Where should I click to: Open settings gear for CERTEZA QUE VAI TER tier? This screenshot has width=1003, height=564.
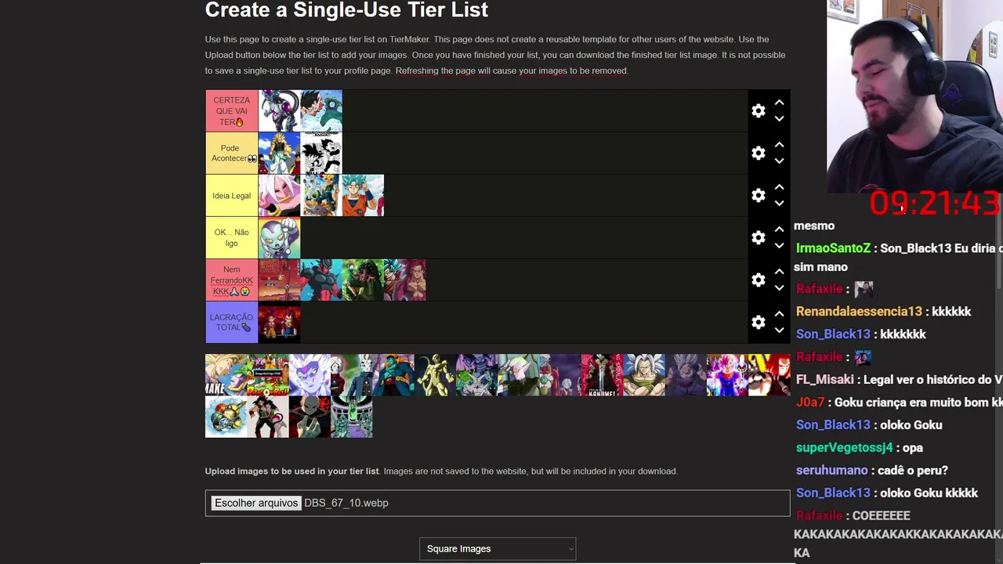coord(758,111)
